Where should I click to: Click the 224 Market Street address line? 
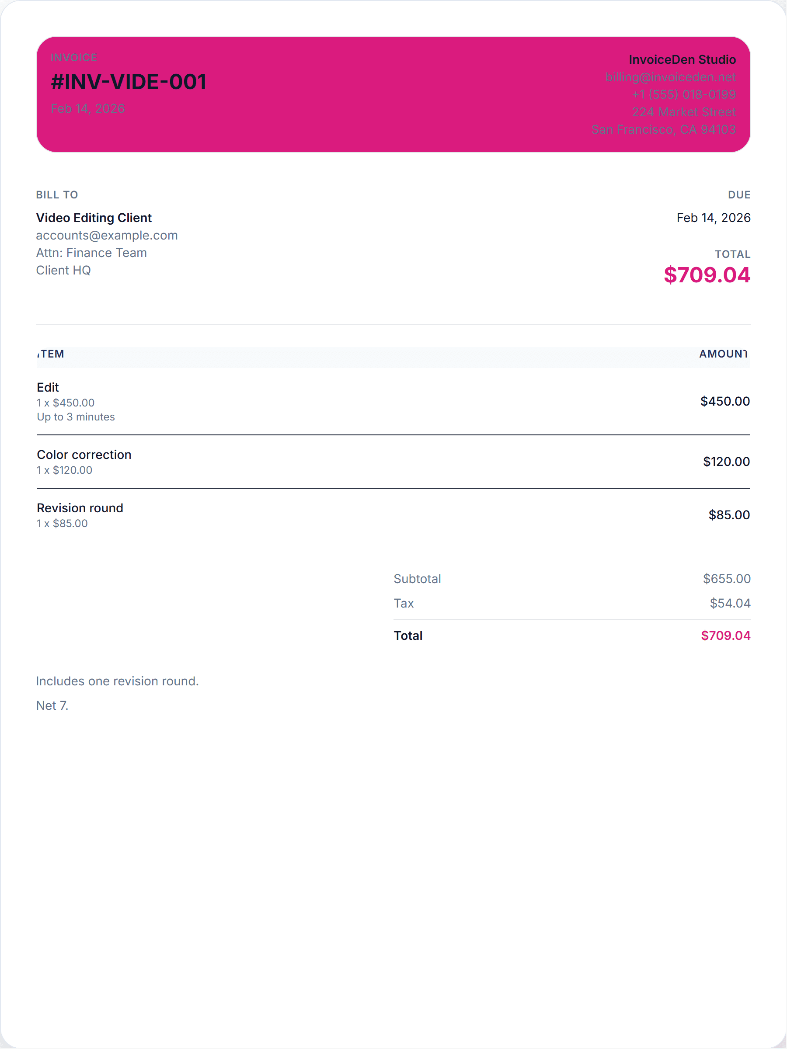click(x=683, y=112)
